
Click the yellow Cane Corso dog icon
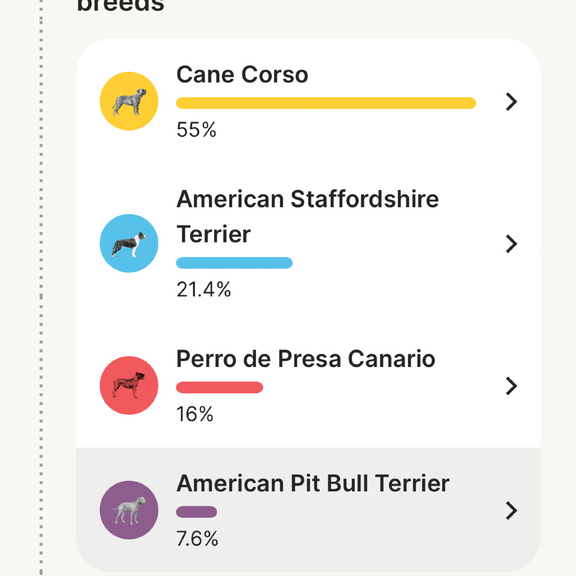[x=129, y=101]
